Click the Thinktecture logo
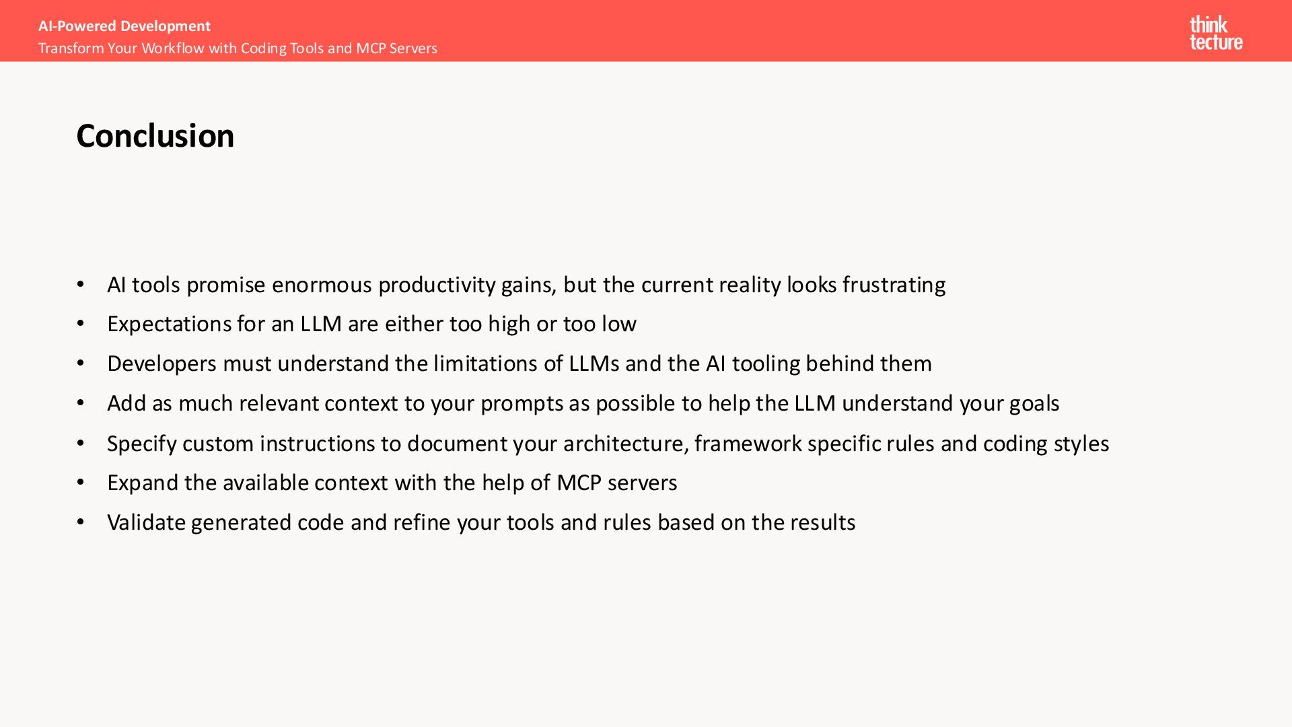Image resolution: width=1292 pixels, height=727 pixels. 1216,33
